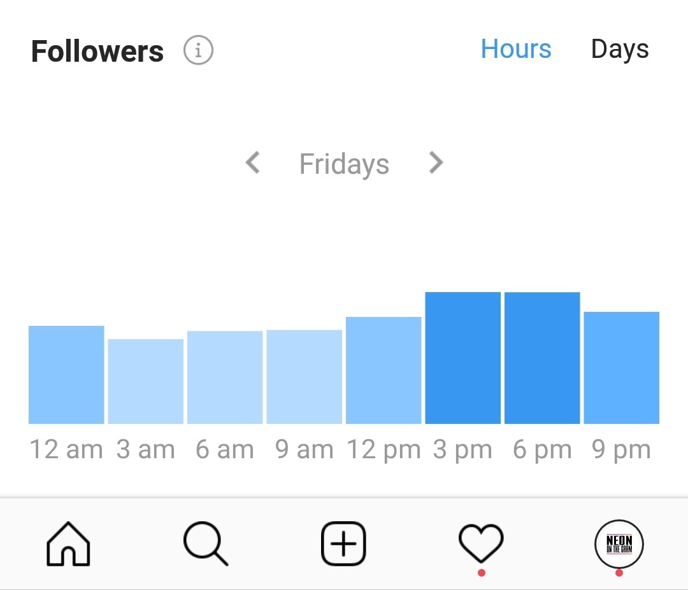Open your profile picture thumbnail

tap(620, 542)
